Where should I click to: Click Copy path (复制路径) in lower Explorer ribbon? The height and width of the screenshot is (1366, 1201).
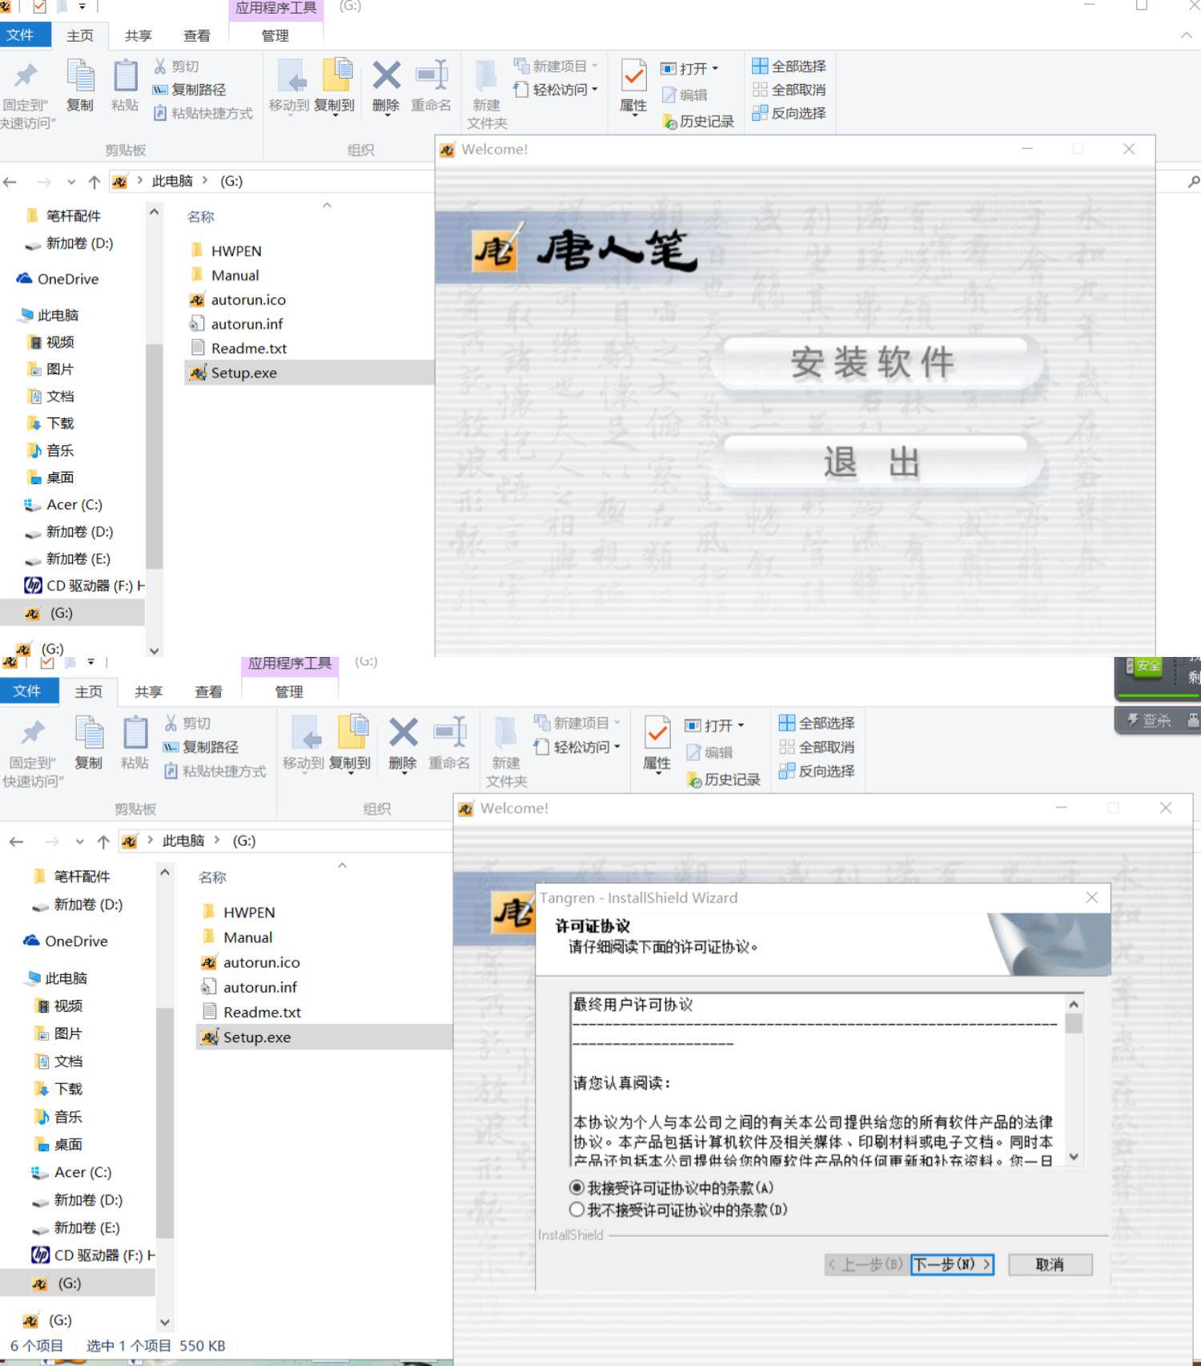pyautogui.click(x=201, y=747)
